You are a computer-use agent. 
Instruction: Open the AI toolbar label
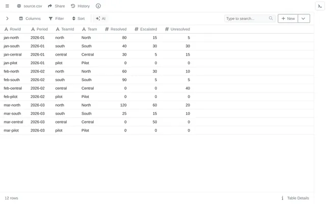(103, 18)
